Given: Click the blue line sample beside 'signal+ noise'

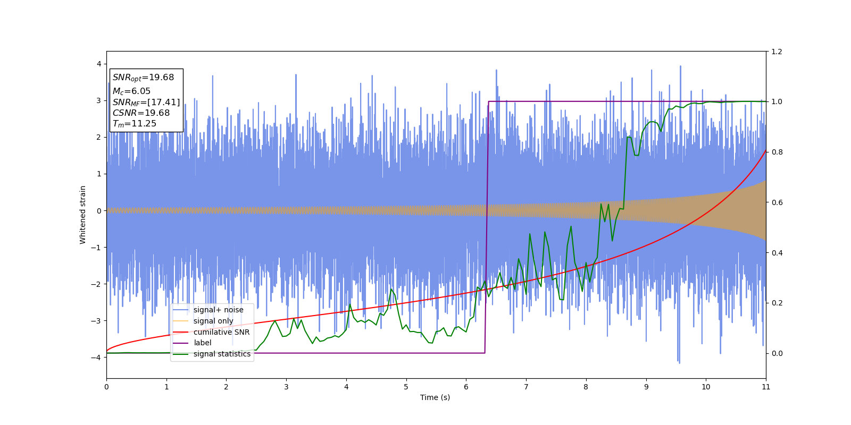Looking at the screenshot, I should click(181, 310).
